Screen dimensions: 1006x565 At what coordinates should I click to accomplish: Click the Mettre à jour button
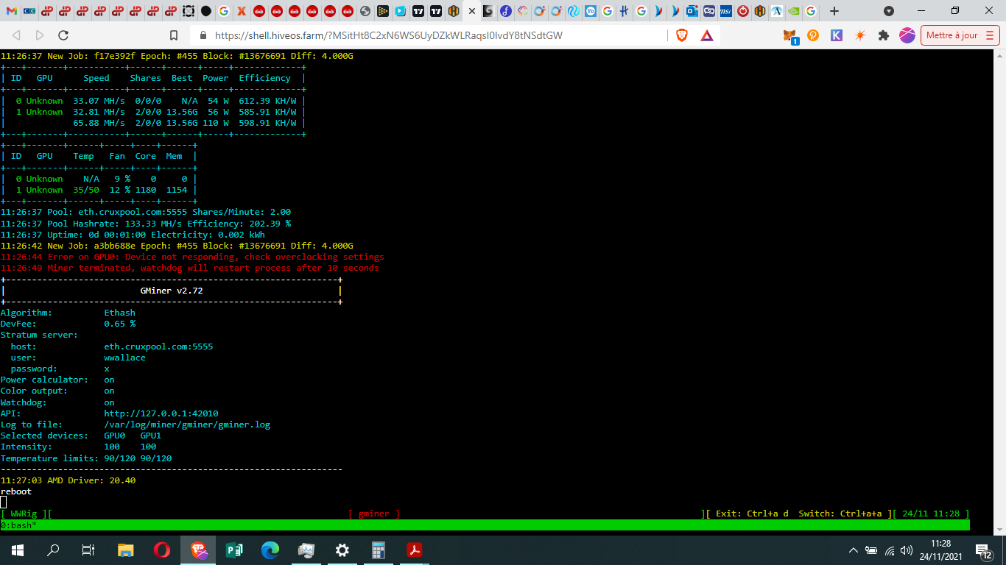click(952, 35)
